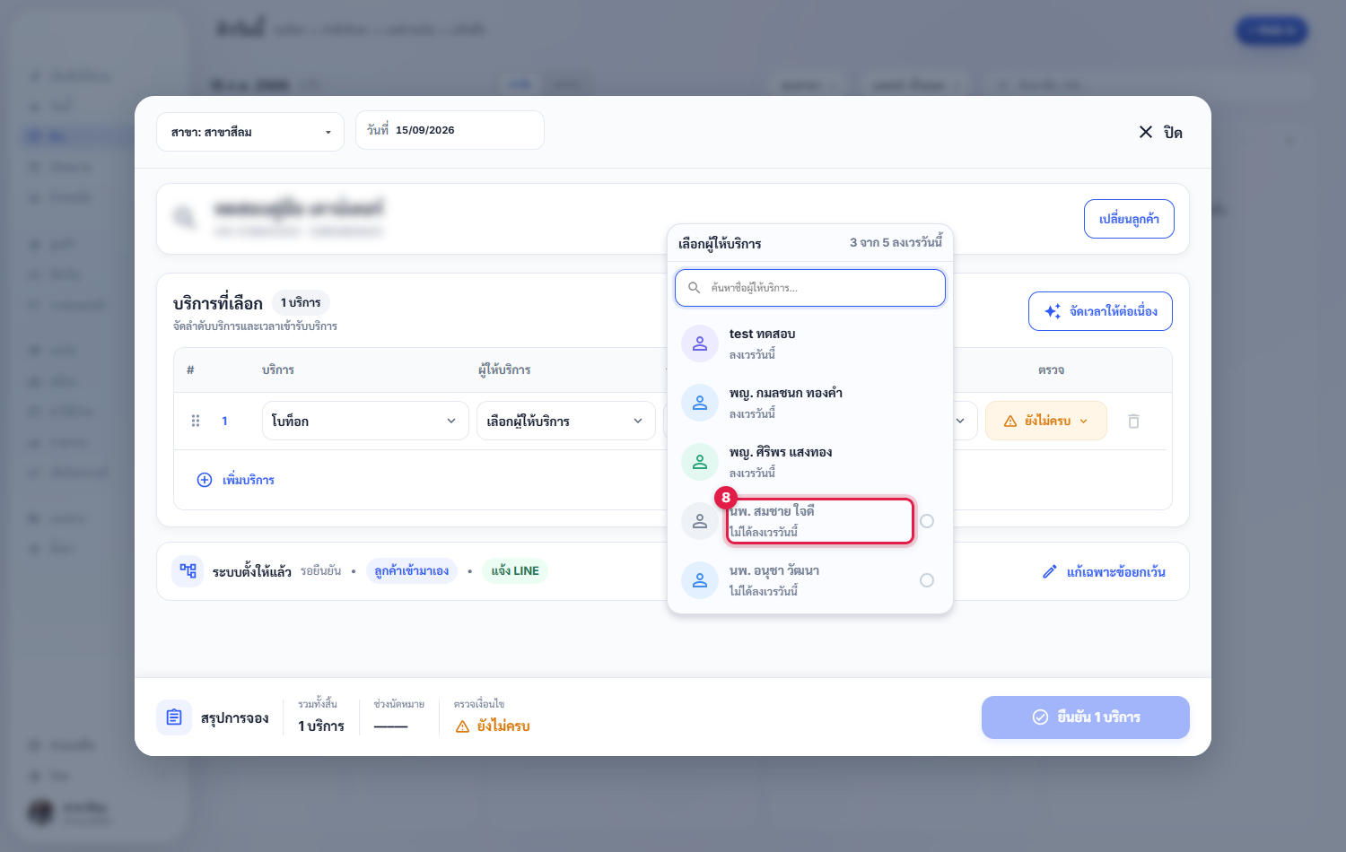Expand the ยังไม่ครบ status dropdown in row
Viewport: 1346px width, 852px height.
tap(1045, 421)
